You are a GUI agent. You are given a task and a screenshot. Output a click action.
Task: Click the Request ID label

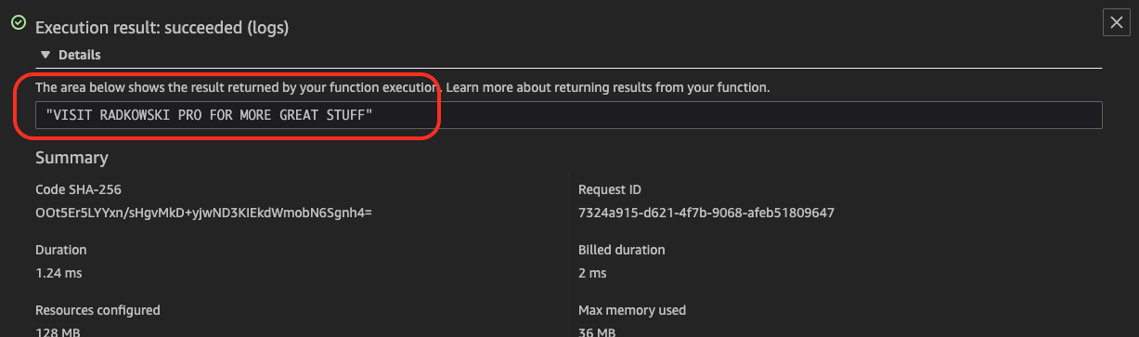pos(610,189)
